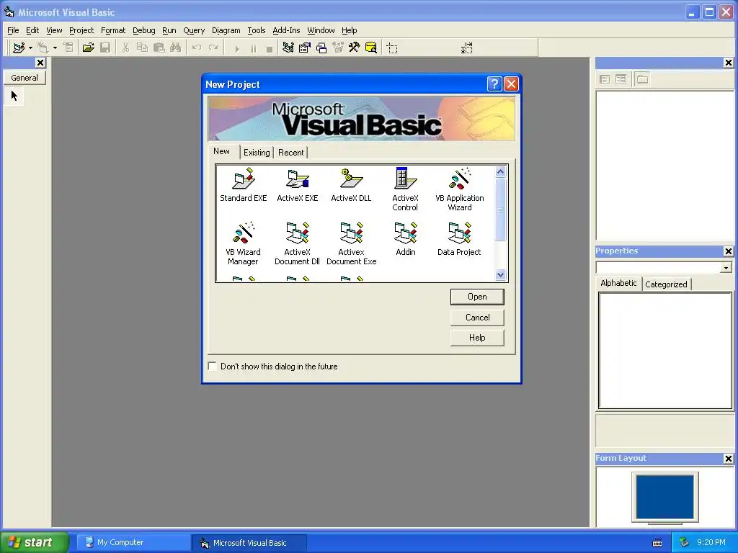Click the dialog Help button
738x553 pixels.
(x=477, y=338)
